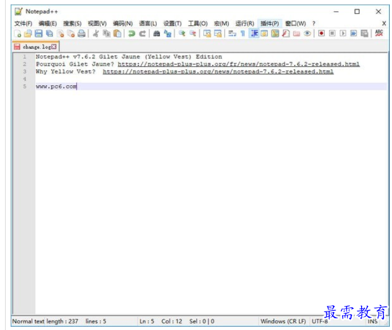Open the user-defined language dialog icon

[x=265, y=34]
